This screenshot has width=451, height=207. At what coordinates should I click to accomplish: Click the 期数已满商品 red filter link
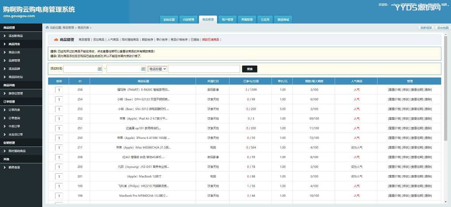(x=211, y=40)
